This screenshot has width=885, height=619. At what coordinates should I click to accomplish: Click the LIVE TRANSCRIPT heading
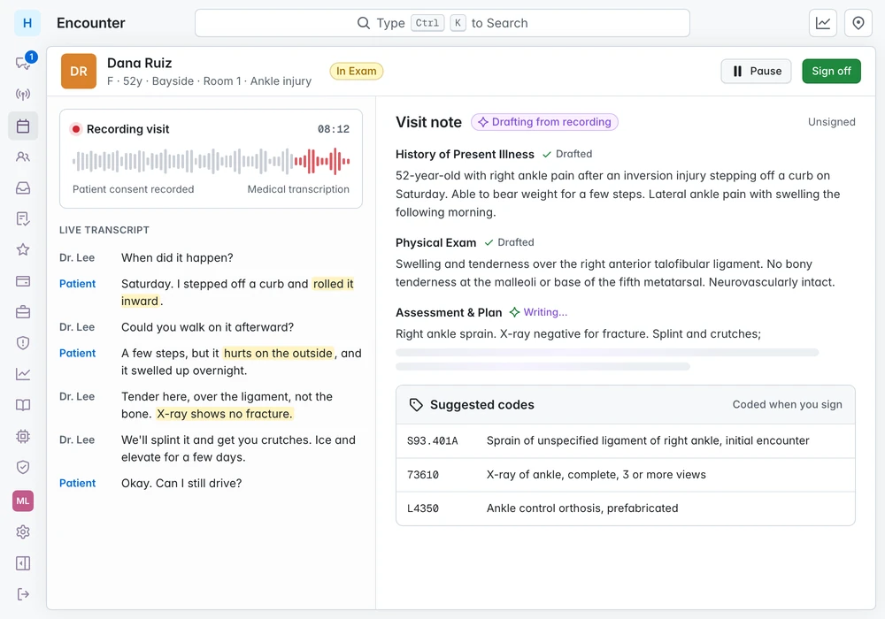pyautogui.click(x=104, y=230)
